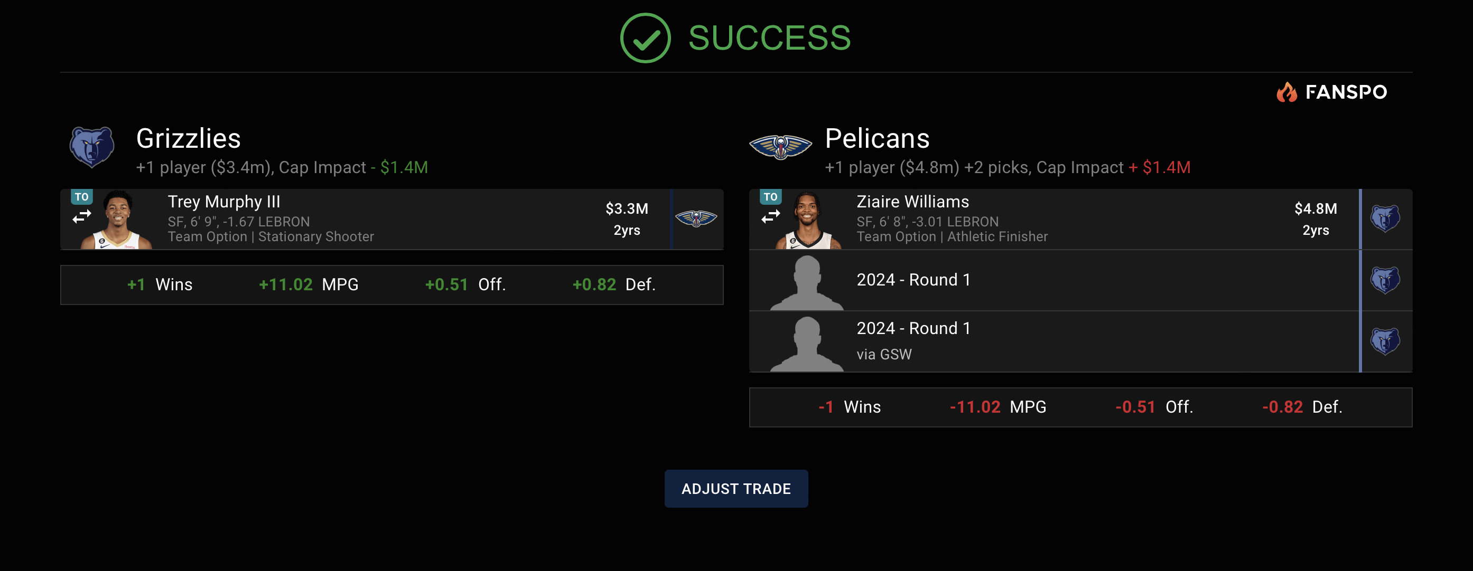Click the green success checkmark icon
Screen dimensions: 1473x571
[645, 38]
